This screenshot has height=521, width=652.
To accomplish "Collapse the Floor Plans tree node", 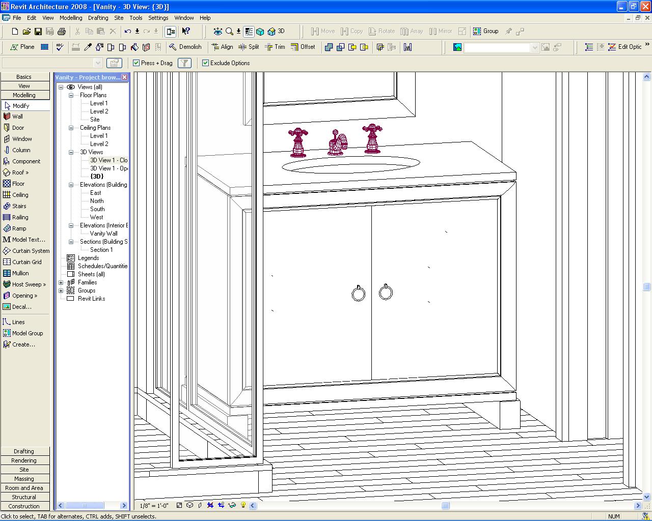I will point(71,95).
